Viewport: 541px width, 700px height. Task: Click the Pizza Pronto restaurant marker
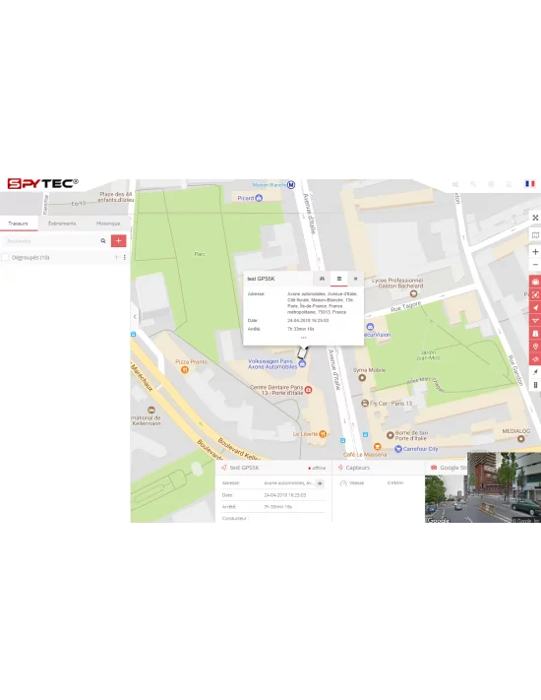click(185, 369)
